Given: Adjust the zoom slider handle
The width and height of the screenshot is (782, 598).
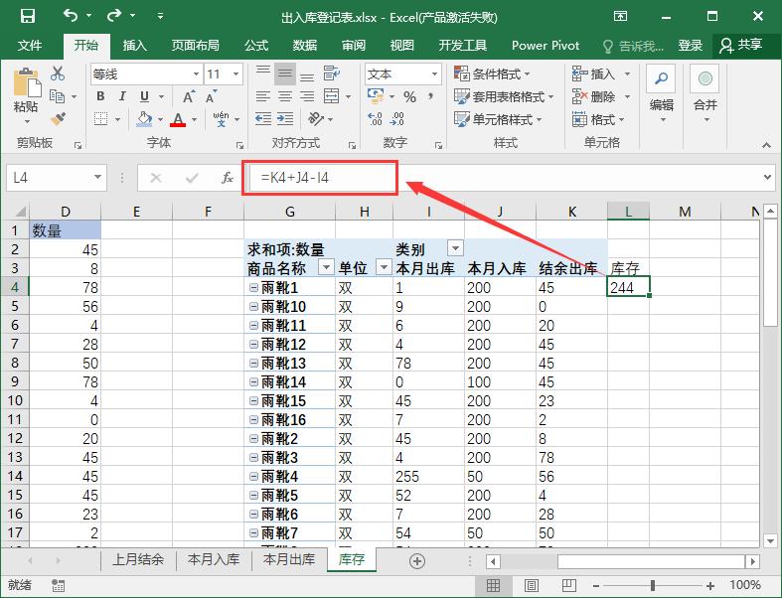Looking at the screenshot, I should tap(653, 585).
